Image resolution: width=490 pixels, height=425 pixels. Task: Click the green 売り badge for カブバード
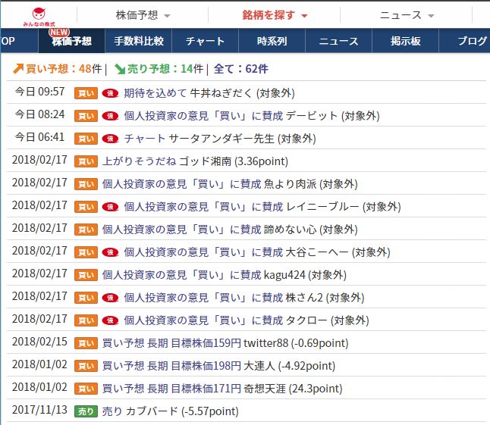86,411
